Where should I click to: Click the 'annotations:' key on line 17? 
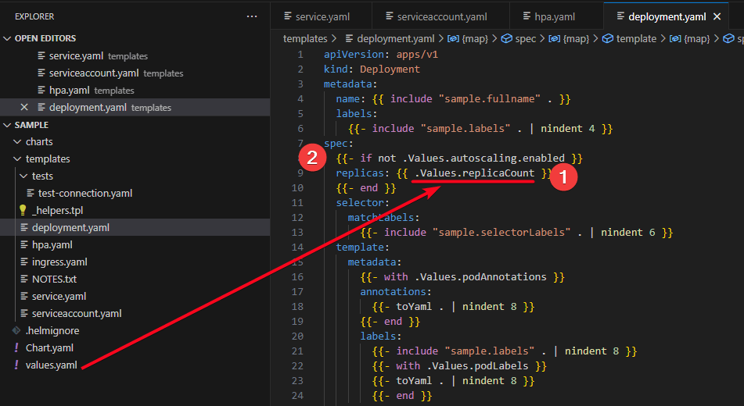(x=396, y=291)
